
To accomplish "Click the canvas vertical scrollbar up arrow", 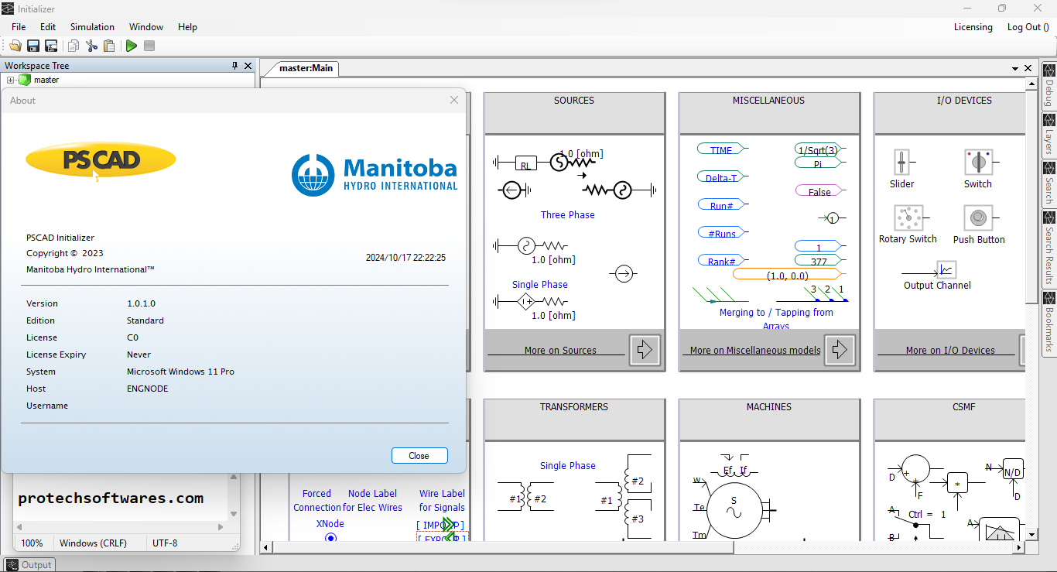I will pyautogui.click(x=1031, y=85).
